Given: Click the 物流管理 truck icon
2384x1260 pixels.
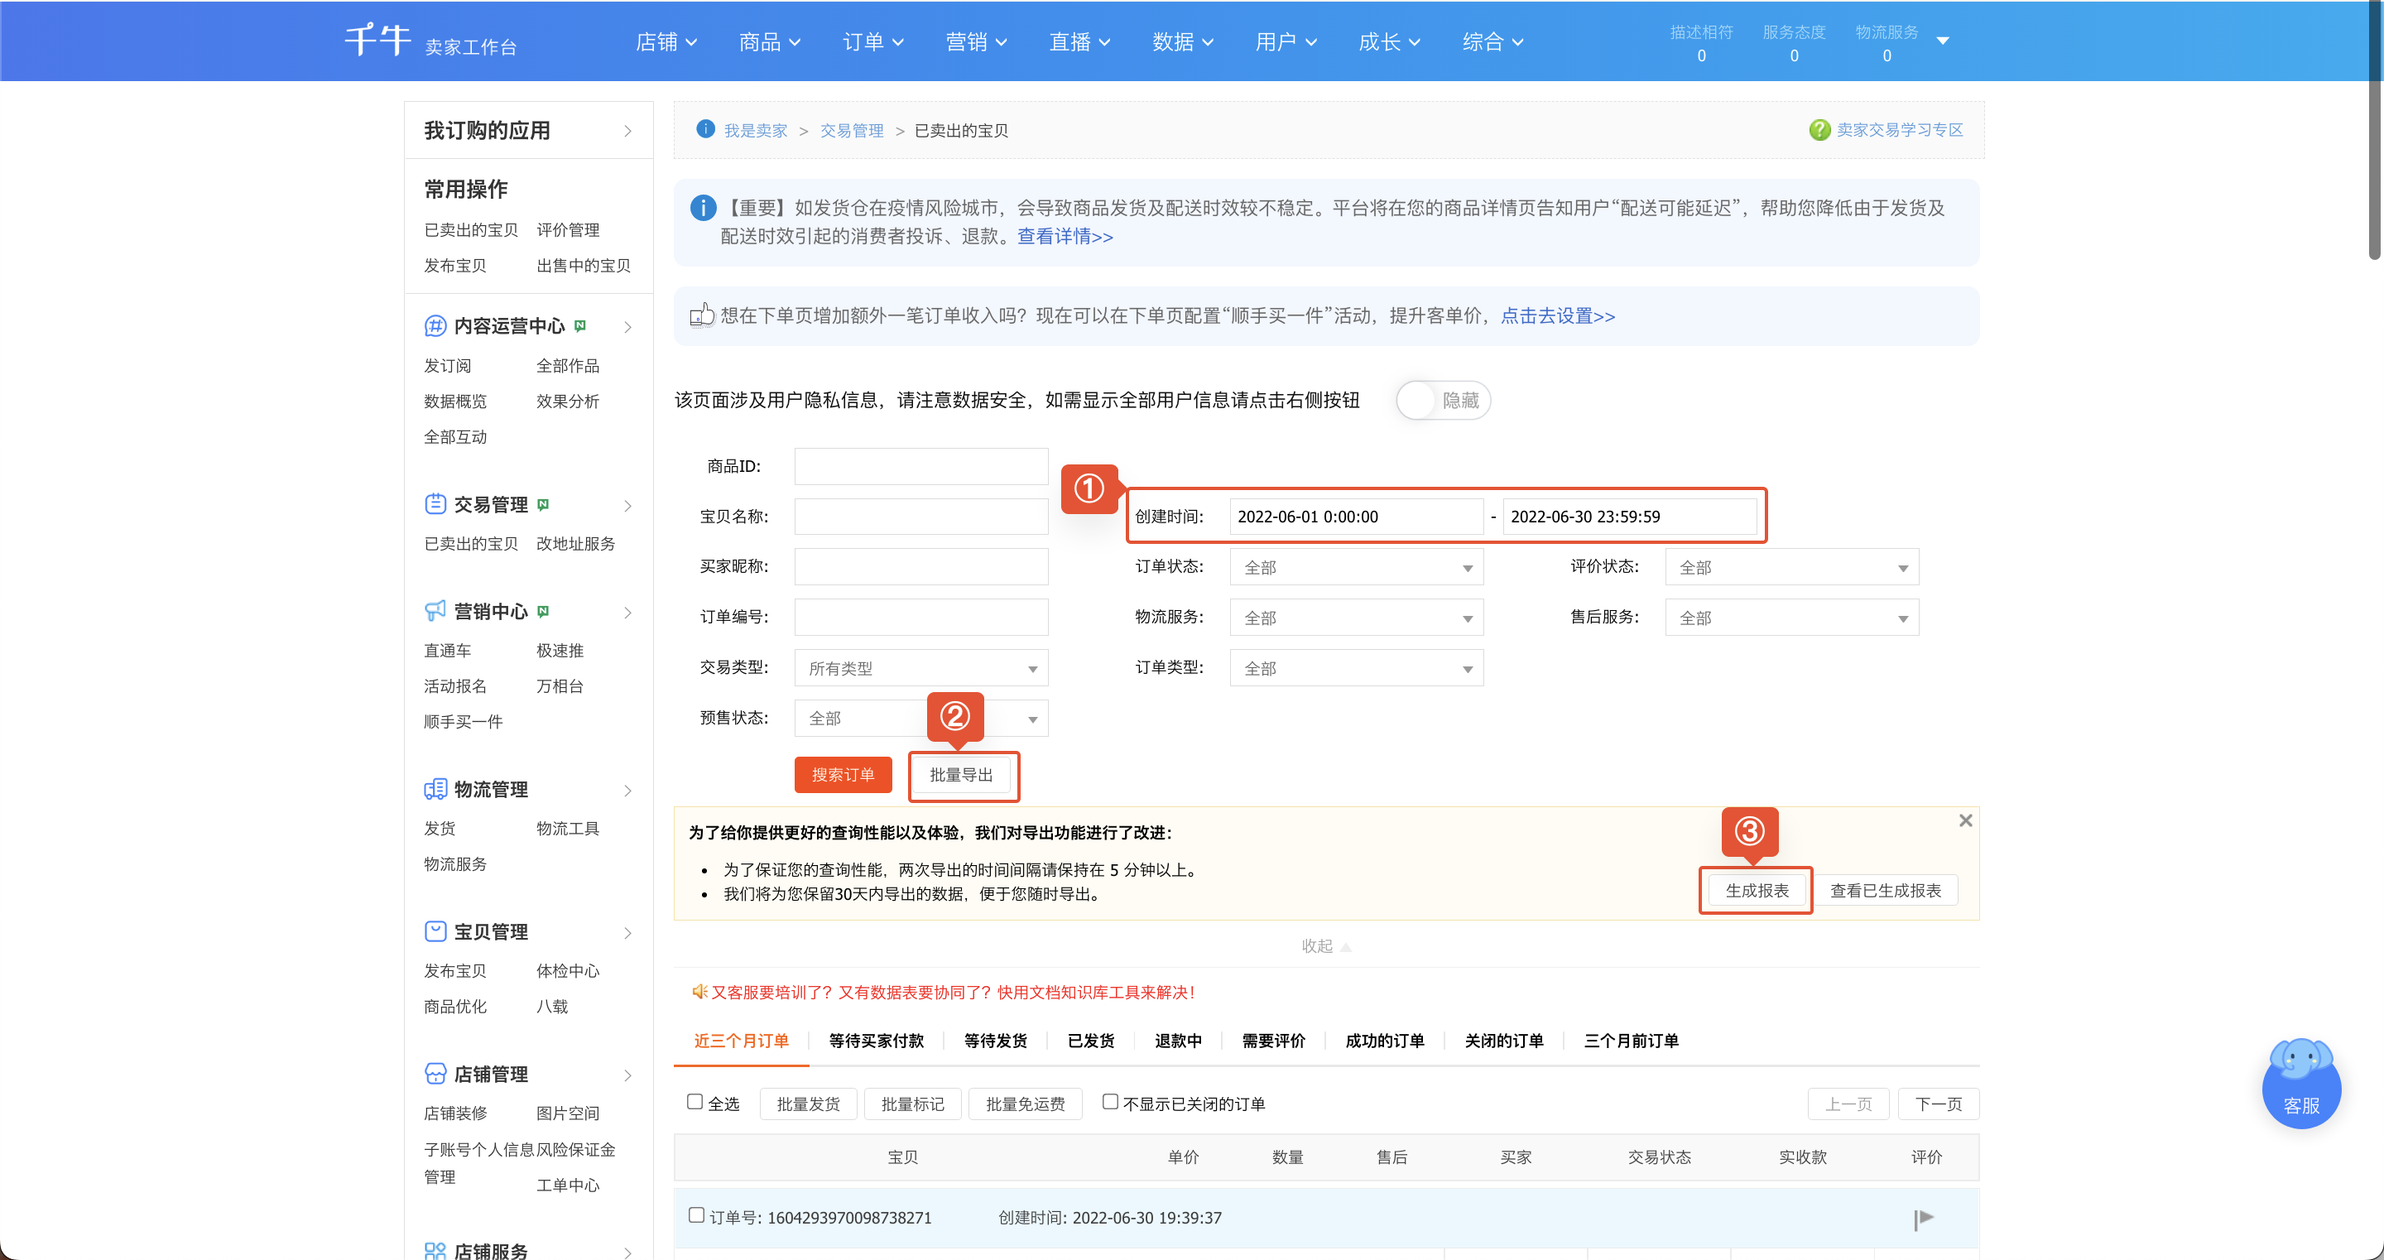Looking at the screenshot, I should (x=435, y=790).
